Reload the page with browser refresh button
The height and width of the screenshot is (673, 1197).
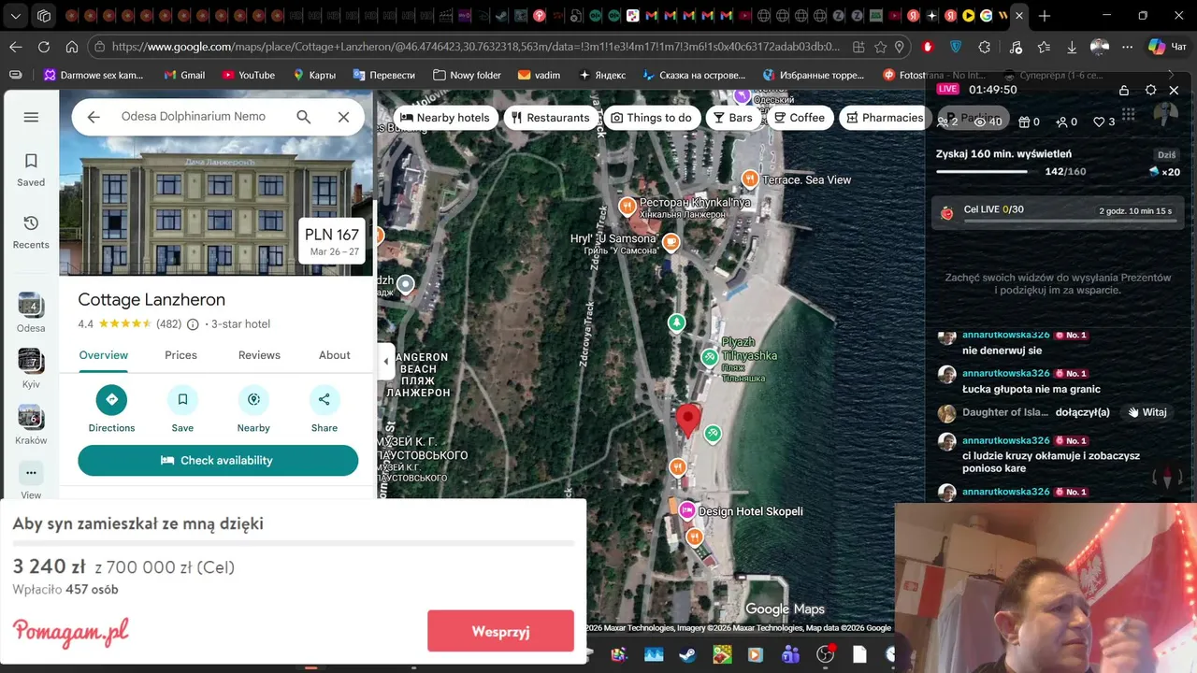coord(44,47)
